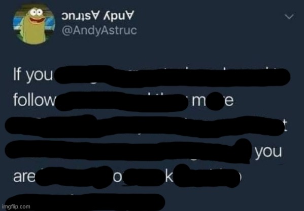Screen dimensions: 304x211
Task: Click the smiling fish profile avatar
Action: click(34, 24)
